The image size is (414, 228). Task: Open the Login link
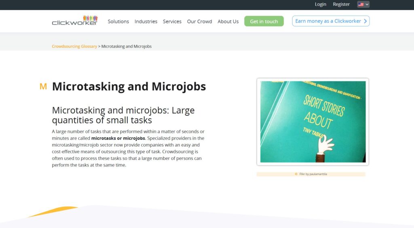pyautogui.click(x=320, y=4)
